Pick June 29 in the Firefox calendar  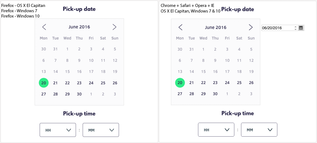67,94
